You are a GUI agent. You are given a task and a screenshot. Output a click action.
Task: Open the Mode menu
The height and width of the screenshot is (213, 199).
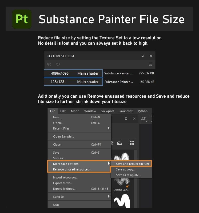[75, 111]
